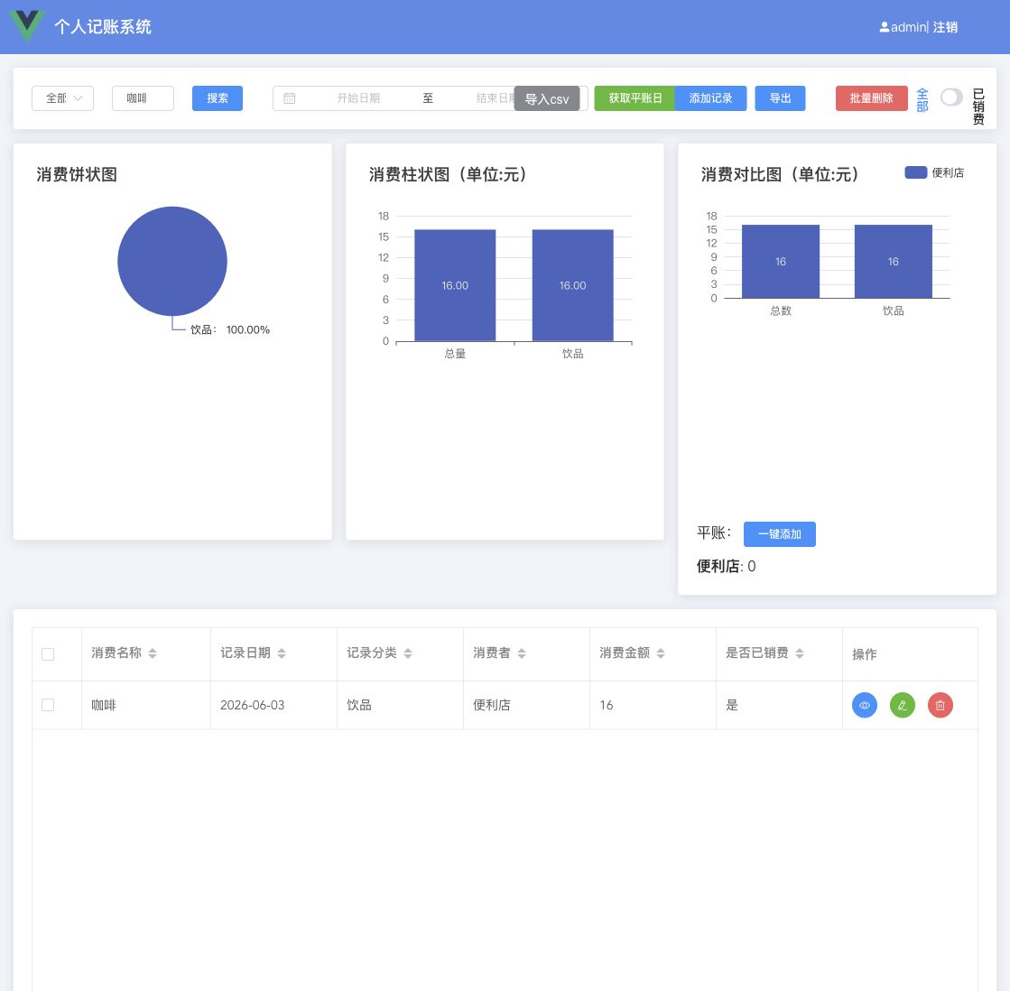Click the 添加记录 button
This screenshot has width=1010, height=991.
(x=710, y=98)
